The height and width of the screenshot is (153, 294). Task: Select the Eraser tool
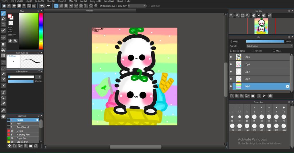tap(3, 19)
